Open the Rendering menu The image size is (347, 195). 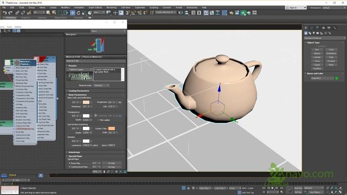pyautogui.click(x=112, y=8)
